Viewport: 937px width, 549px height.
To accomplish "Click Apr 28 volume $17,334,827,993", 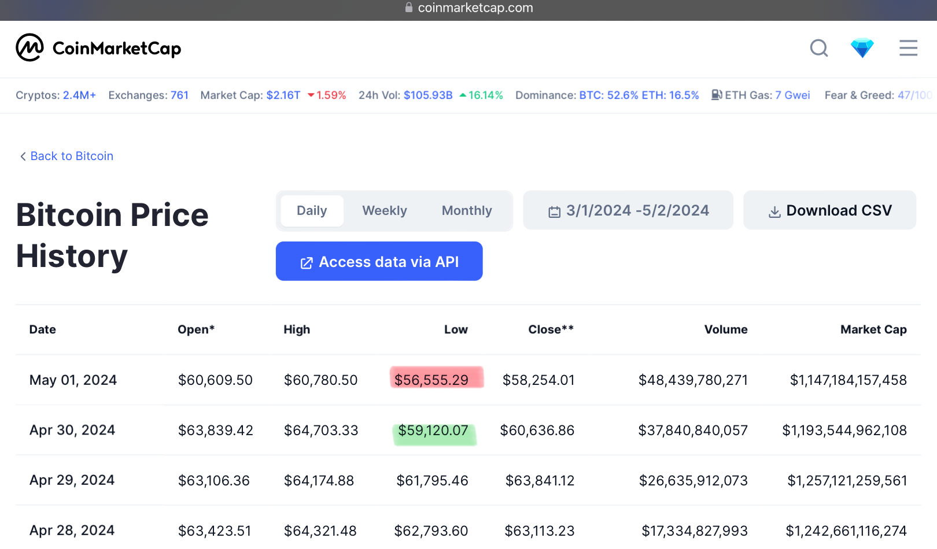I will tap(695, 531).
